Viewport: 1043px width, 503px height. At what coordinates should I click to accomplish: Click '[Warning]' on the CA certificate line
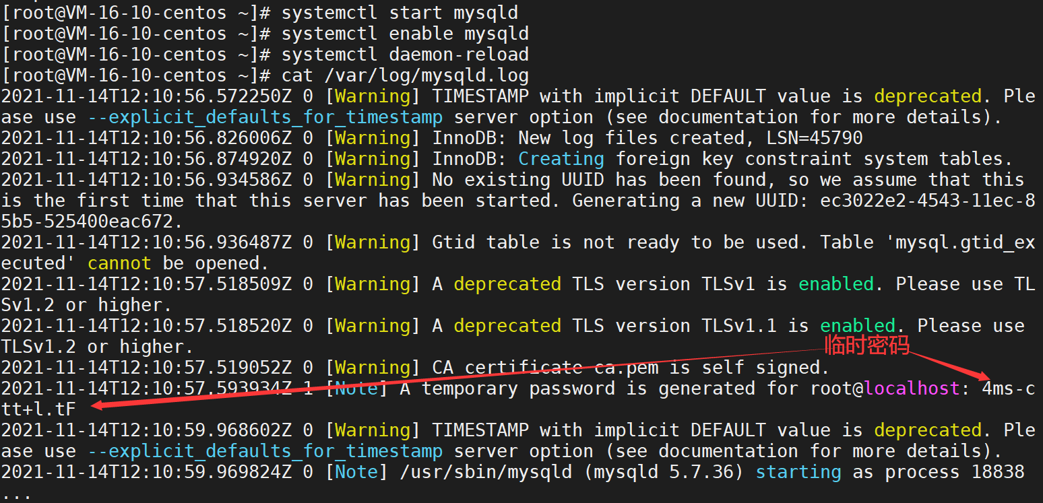point(373,367)
